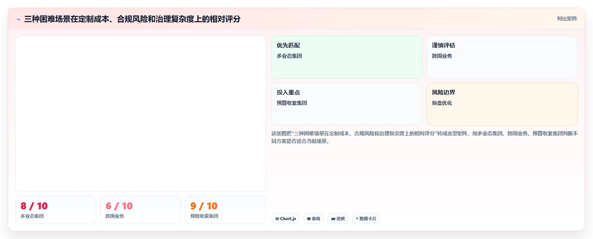Click the 预算收紧集团 label under 9 / 10
The image size is (593, 239).
204,216
